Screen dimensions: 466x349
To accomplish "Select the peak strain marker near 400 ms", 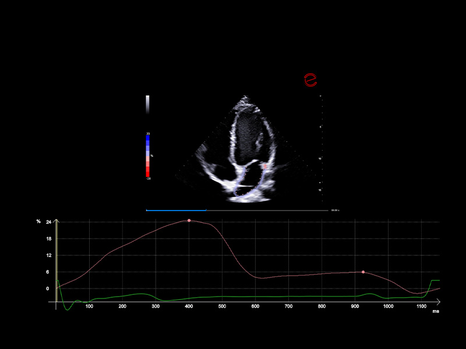I will click(x=189, y=220).
